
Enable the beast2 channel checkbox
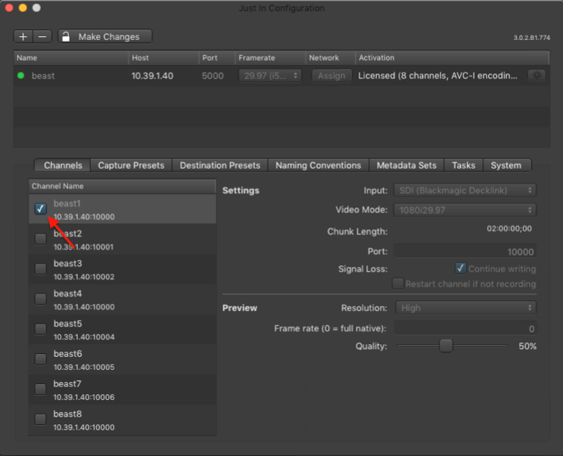[x=41, y=238]
